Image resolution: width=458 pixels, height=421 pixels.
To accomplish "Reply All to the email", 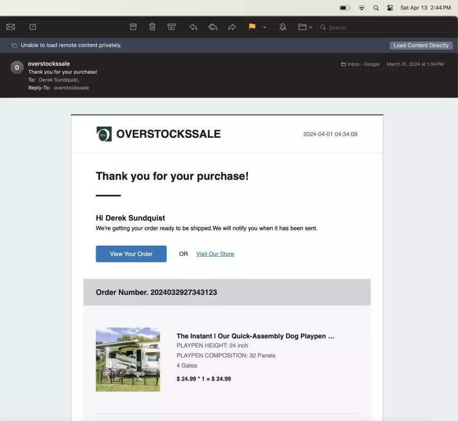I will coord(213,27).
